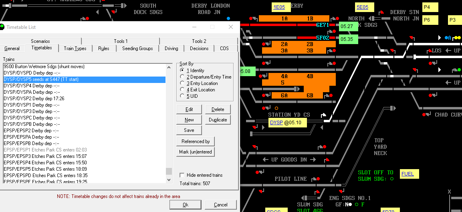This screenshot has height=212, width=462.
Task: Click the green slot indicator after SLUM SDG
Action: [x=391, y=179]
